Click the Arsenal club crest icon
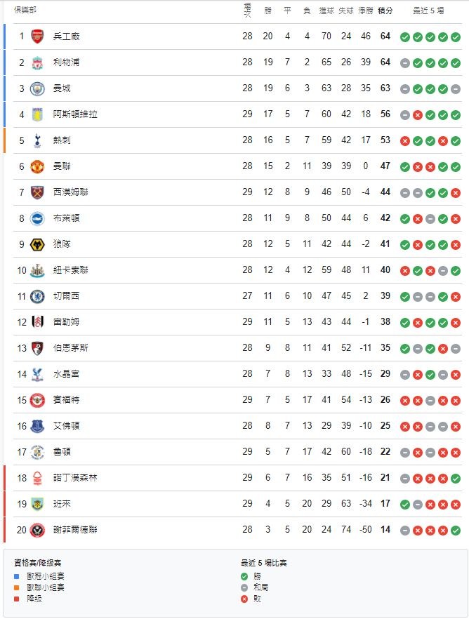 pos(37,36)
